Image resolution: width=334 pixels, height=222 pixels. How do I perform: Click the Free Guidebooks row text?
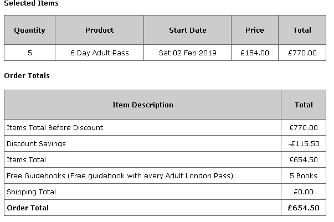(x=120, y=175)
